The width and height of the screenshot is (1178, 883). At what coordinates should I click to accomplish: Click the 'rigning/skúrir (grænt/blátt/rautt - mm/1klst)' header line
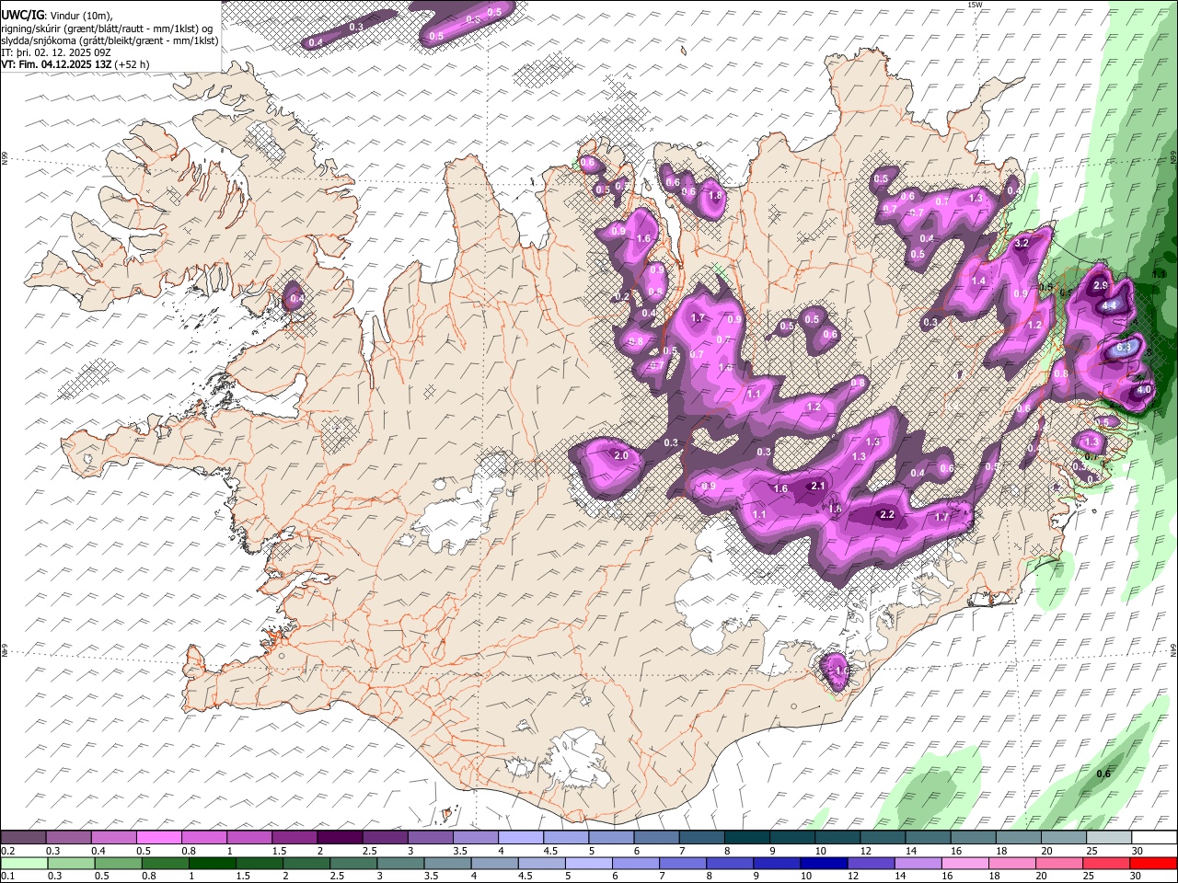click(x=107, y=29)
